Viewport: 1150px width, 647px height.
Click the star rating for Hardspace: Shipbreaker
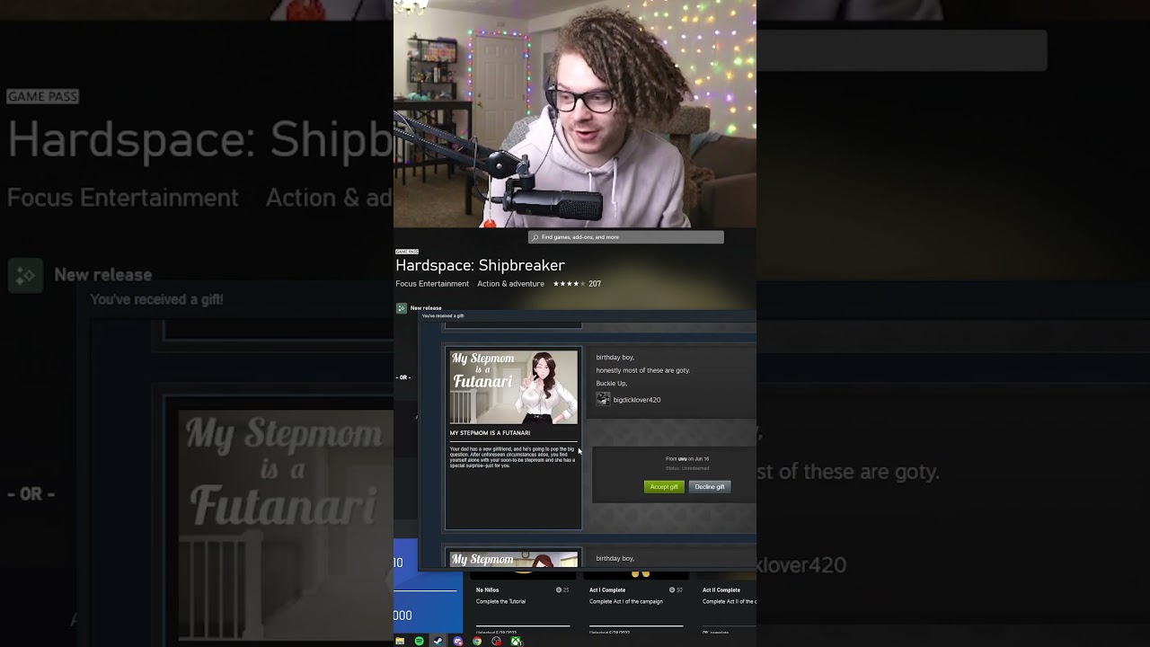(x=569, y=284)
